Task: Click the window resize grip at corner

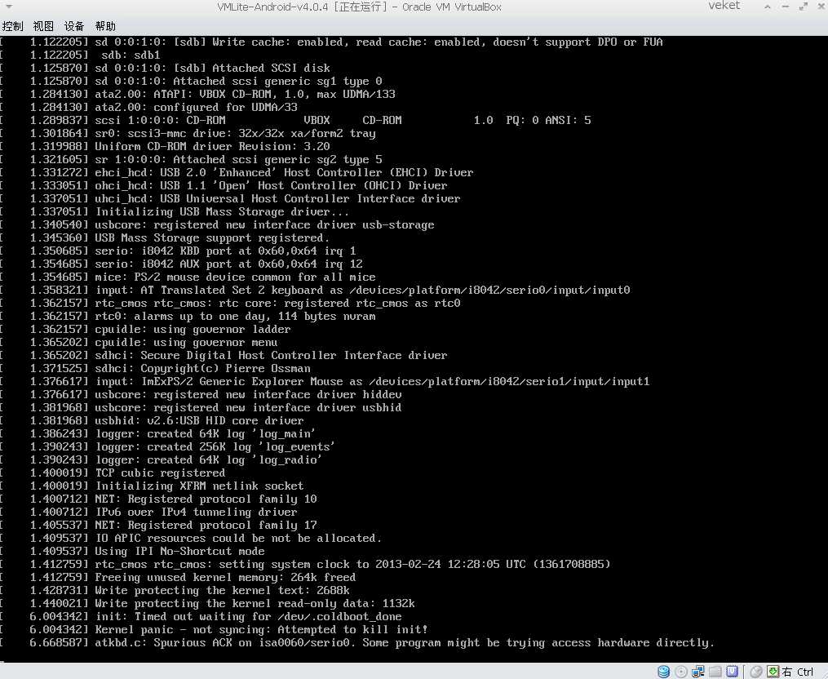Action: (x=824, y=675)
